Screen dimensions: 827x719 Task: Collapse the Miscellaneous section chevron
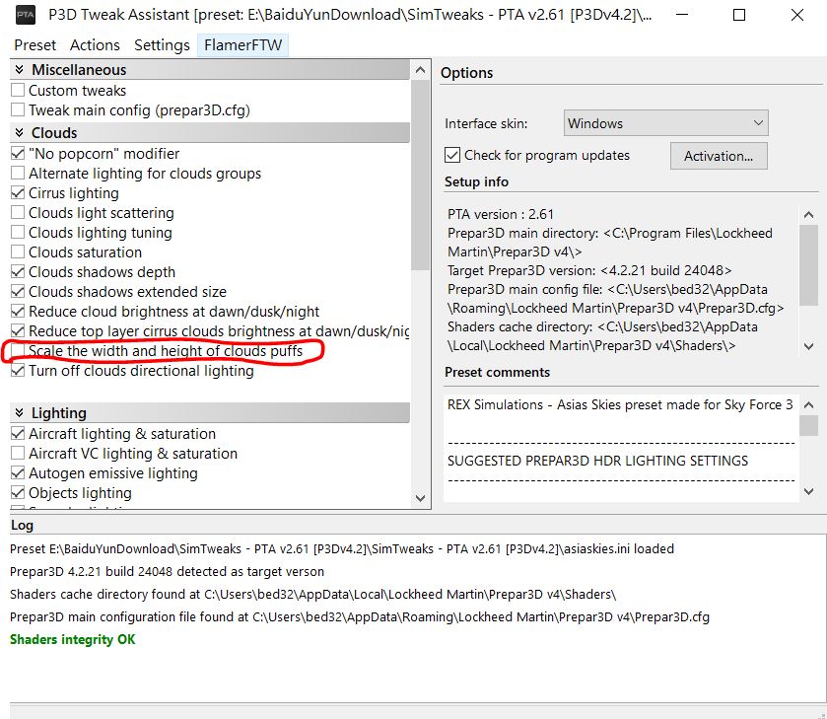pos(19,70)
